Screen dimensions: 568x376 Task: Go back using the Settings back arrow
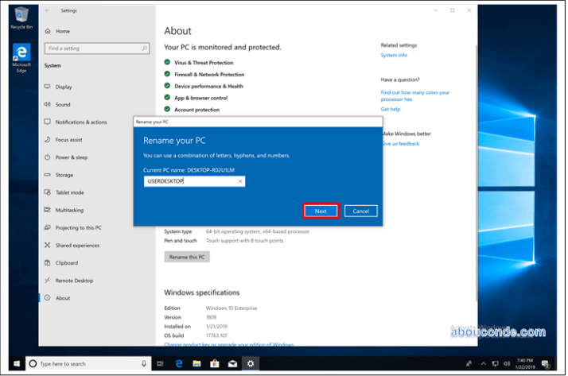[x=47, y=10]
